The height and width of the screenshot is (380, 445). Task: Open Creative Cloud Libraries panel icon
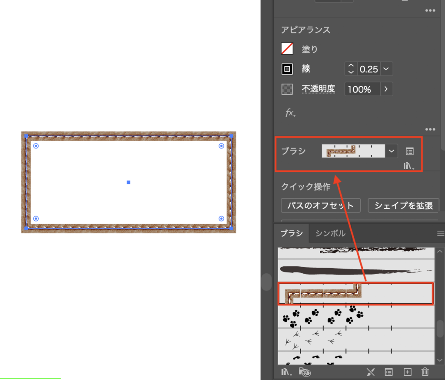pos(305,372)
